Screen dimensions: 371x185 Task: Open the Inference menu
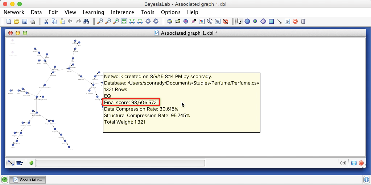pos(122,12)
